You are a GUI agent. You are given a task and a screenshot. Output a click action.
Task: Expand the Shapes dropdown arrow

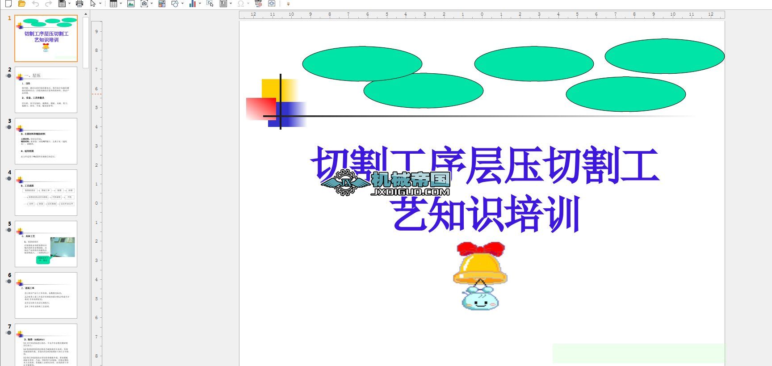pyautogui.click(x=182, y=4)
